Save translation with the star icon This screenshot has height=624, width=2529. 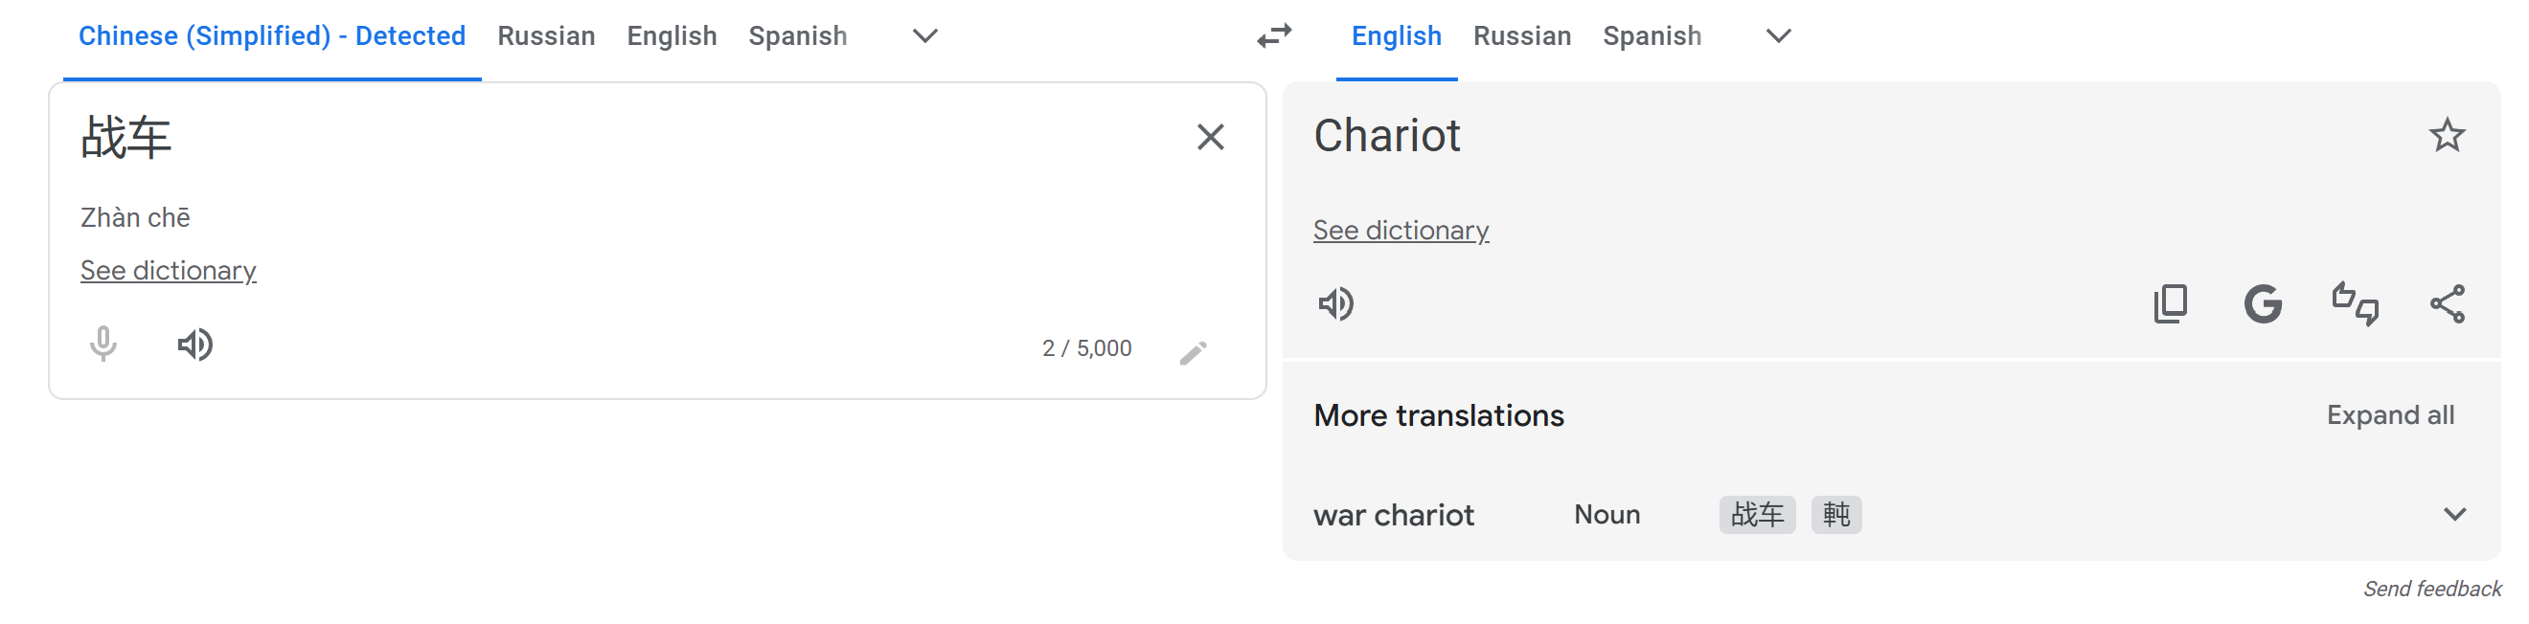tap(2447, 135)
